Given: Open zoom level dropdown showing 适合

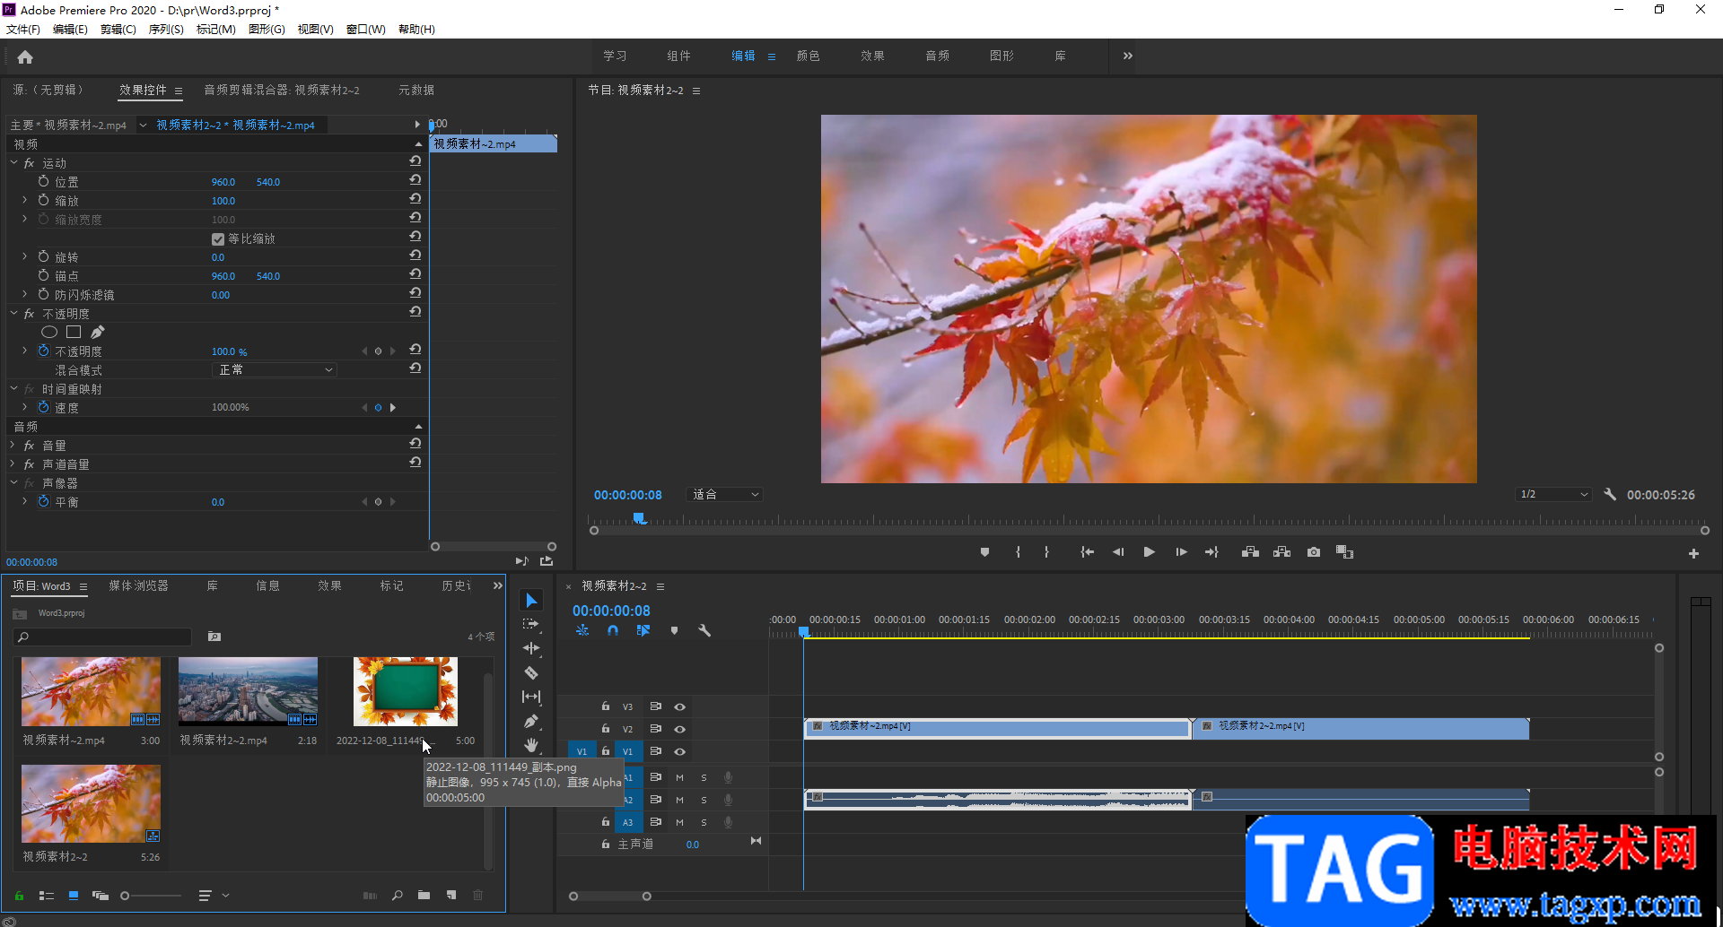Looking at the screenshot, I should 724,494.
